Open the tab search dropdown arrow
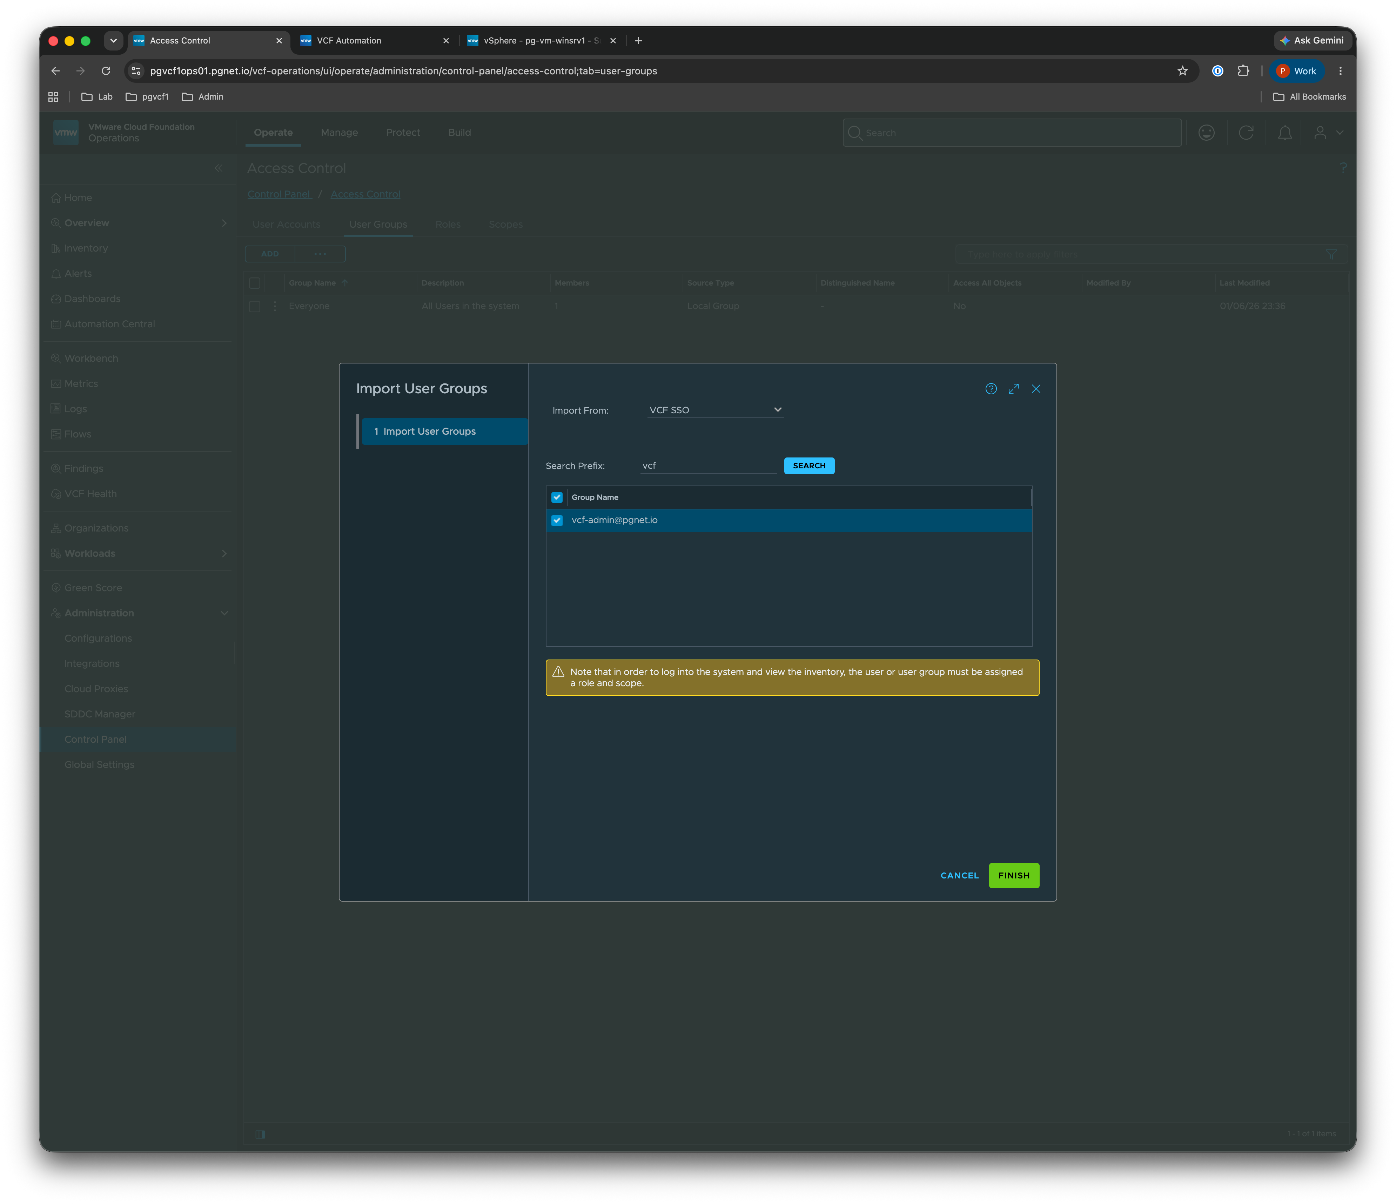This screenshot has height=1204, width=1396. point(113,40)
